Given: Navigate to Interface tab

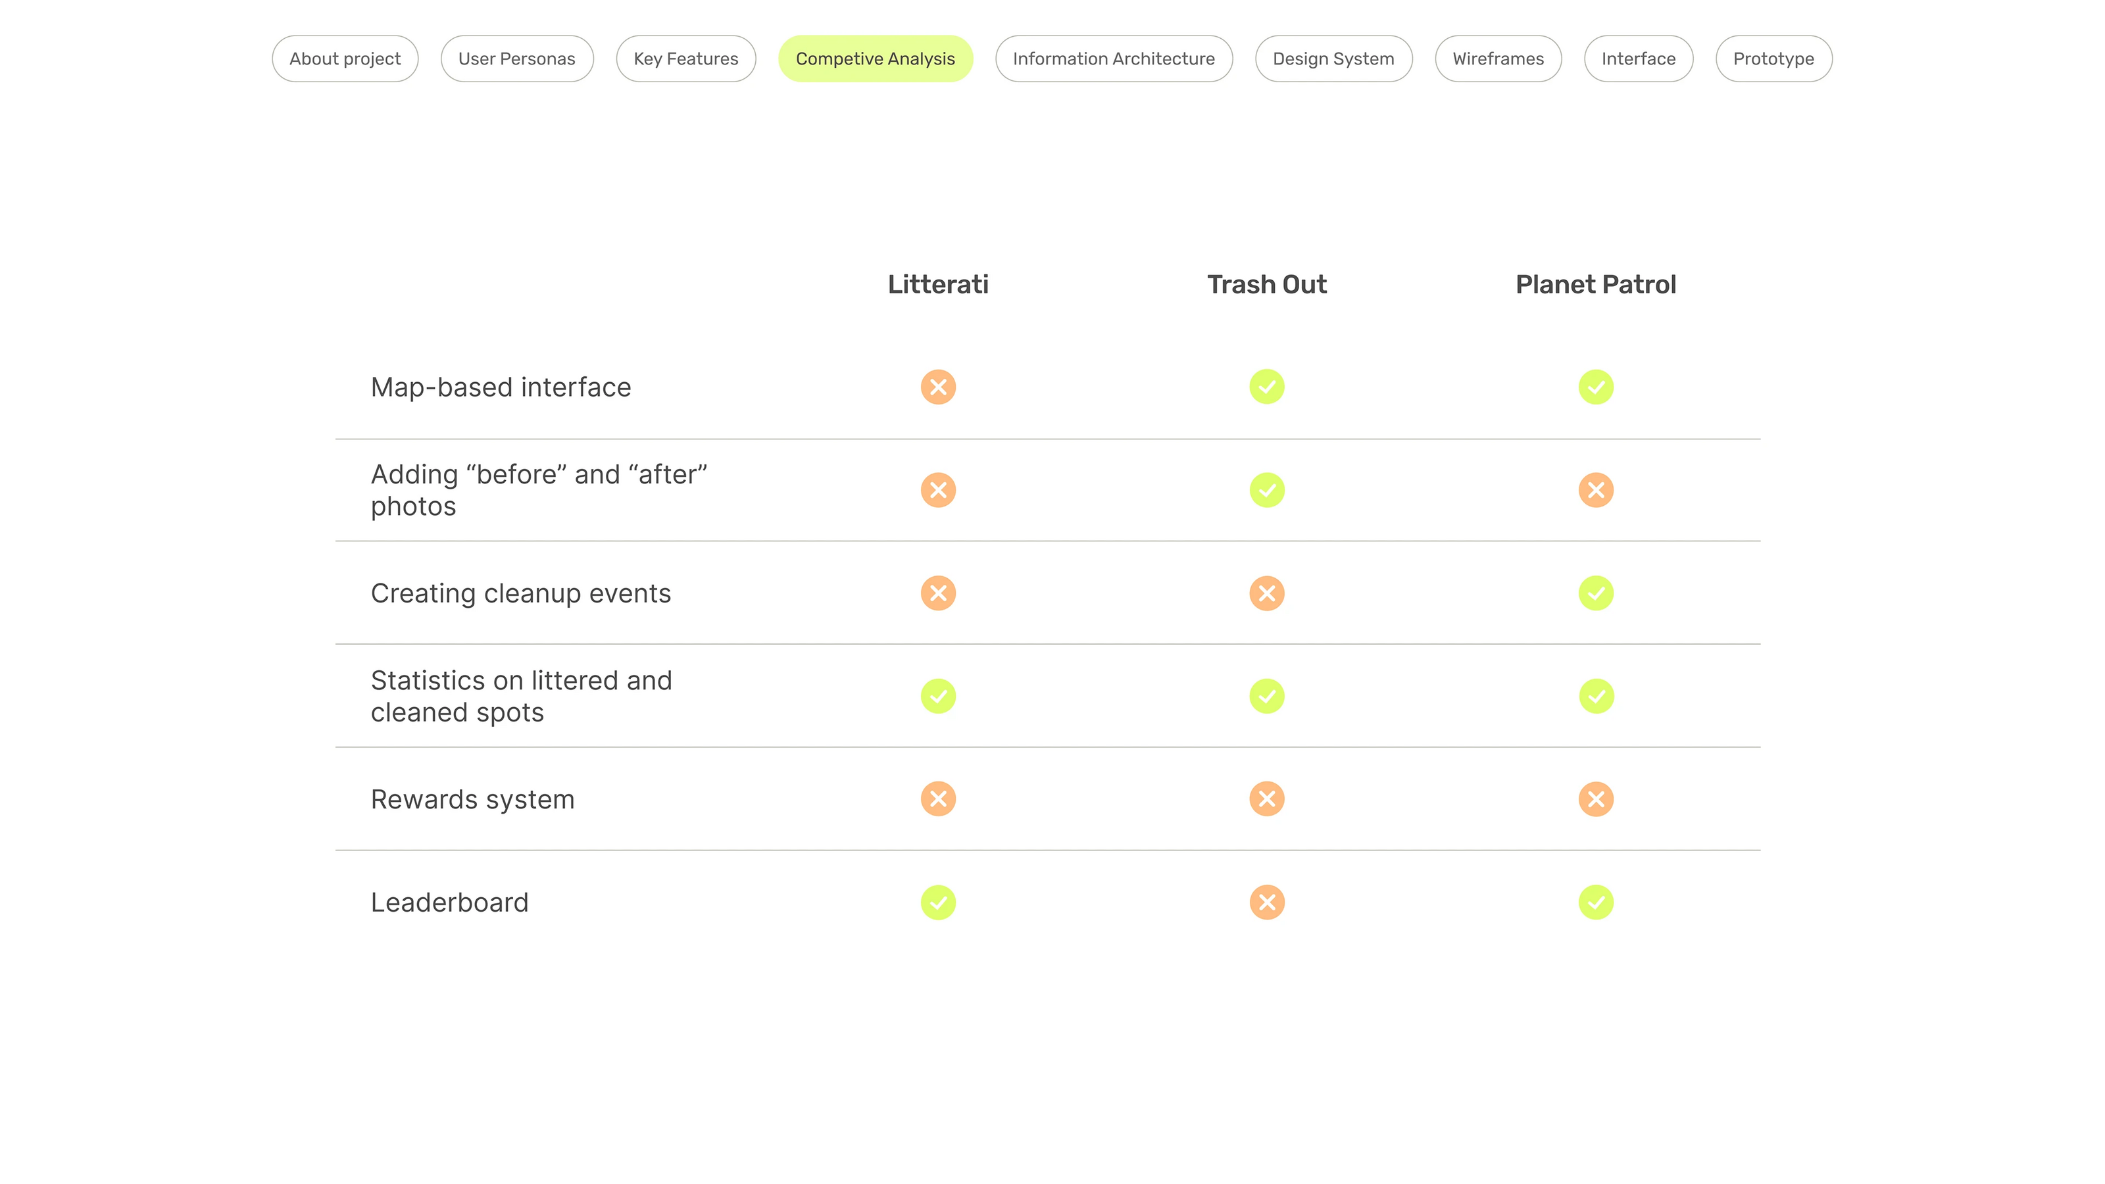Looking at the screenshot, I should 1637,59.
